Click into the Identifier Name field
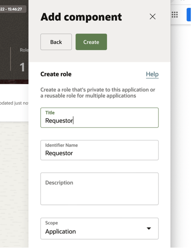 [x=99, y=153]
